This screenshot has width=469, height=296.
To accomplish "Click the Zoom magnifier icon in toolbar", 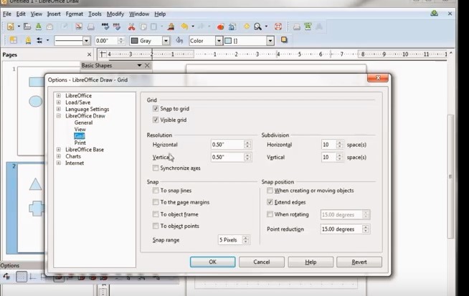I will (x=257, y=27).
